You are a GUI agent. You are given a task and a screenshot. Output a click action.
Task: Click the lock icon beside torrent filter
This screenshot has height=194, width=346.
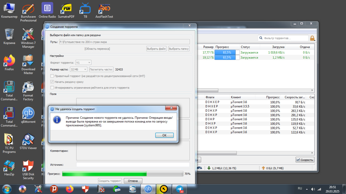click(x=312, y=38)
